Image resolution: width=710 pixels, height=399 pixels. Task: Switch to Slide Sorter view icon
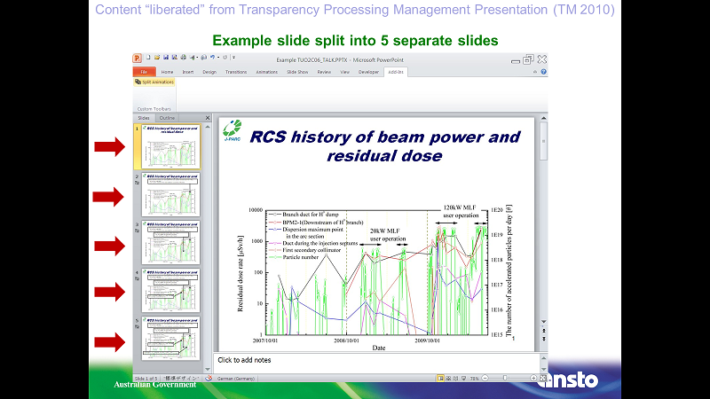(449, 378)
